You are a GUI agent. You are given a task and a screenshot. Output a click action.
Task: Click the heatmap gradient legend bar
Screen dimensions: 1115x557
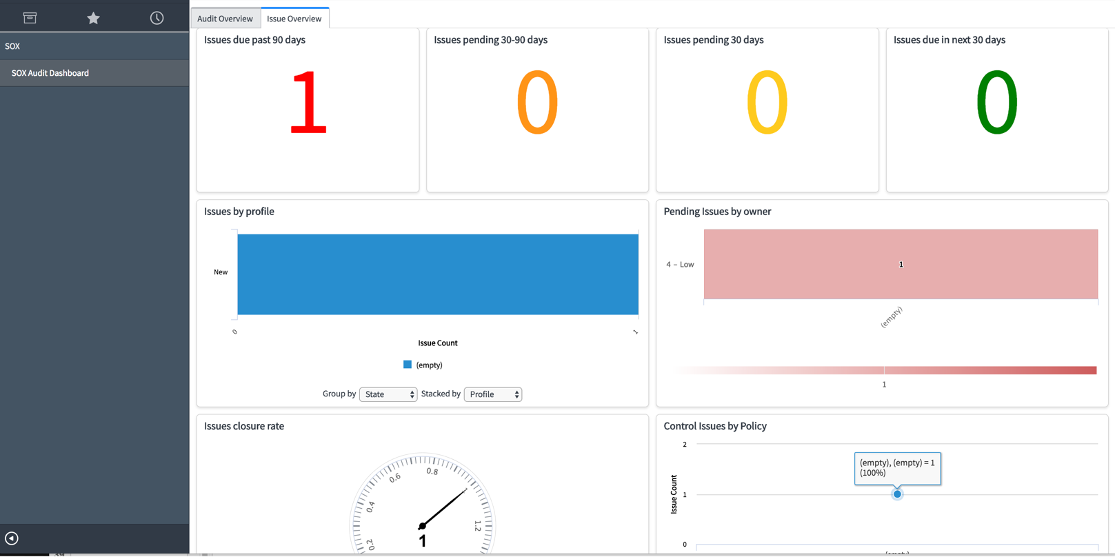[884, 370]
